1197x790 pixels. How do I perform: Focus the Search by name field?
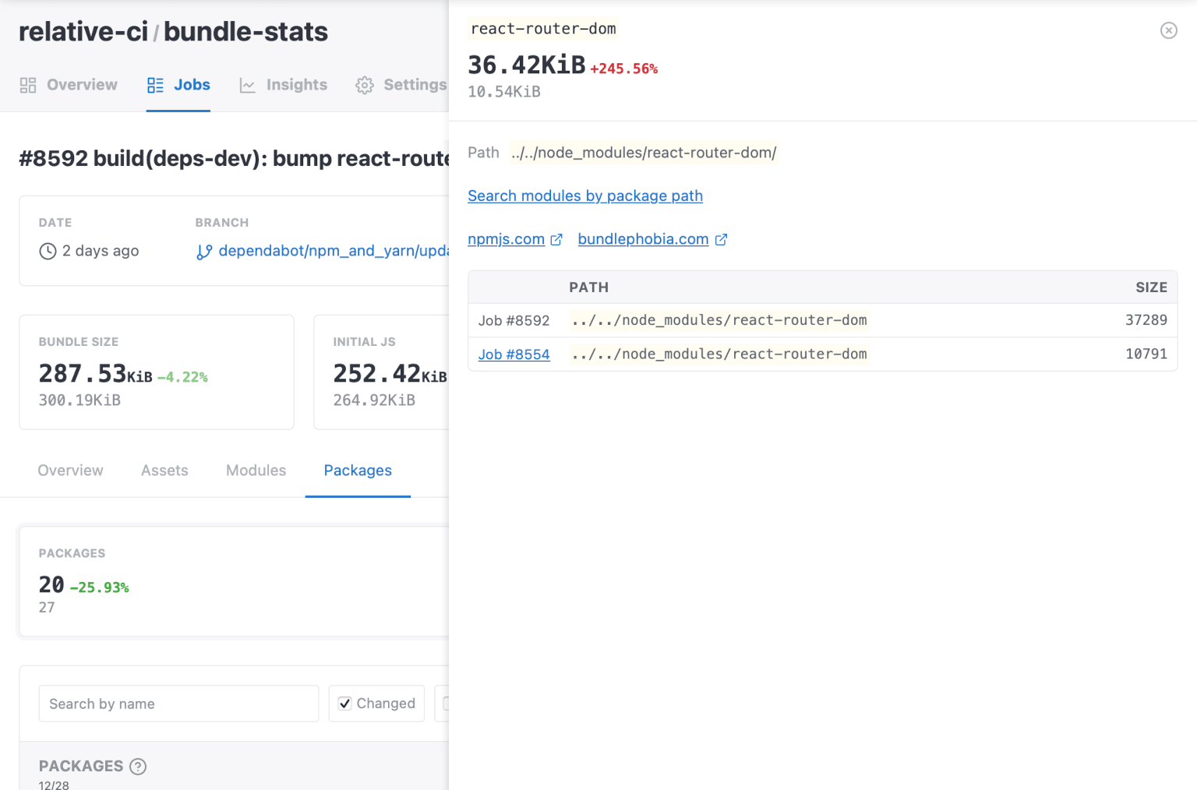point(178,704)
